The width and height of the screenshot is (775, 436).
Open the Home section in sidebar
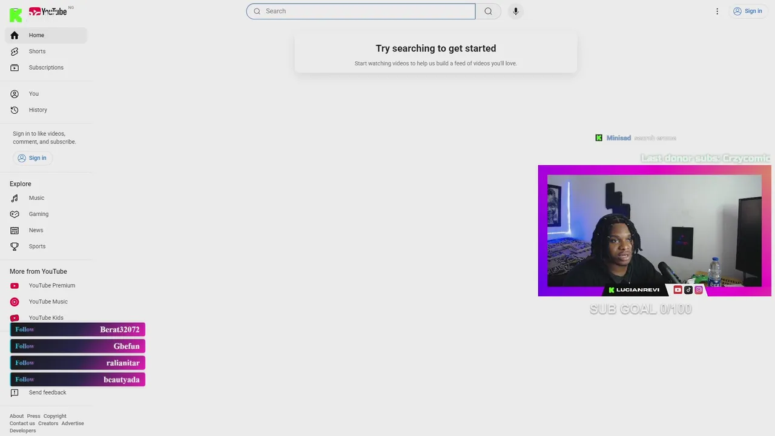point(46,35)
